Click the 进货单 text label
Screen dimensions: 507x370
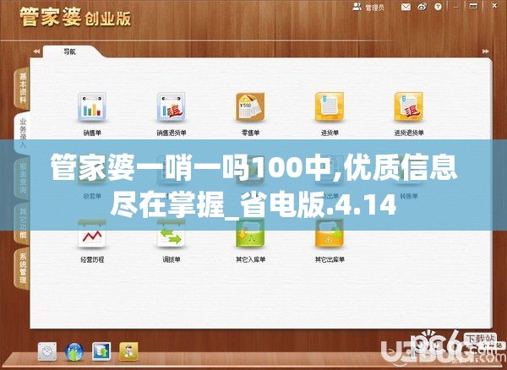click(x=330, y=133)
